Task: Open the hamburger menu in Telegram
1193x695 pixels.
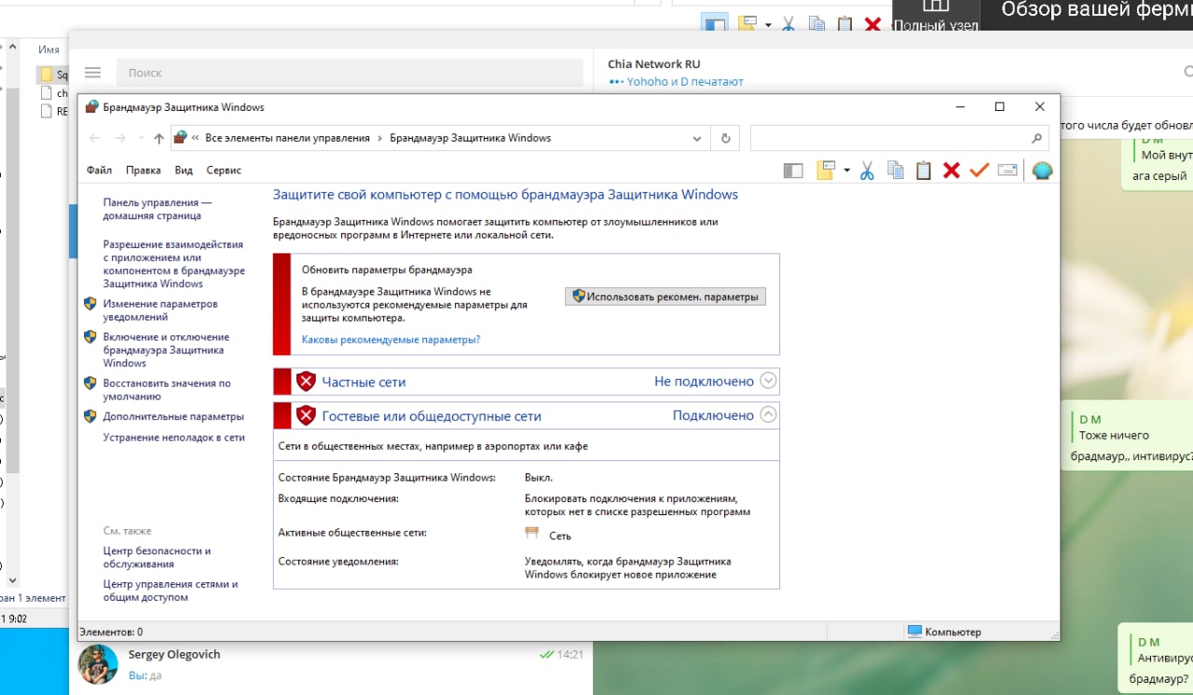Action: [x=92, y=73]
